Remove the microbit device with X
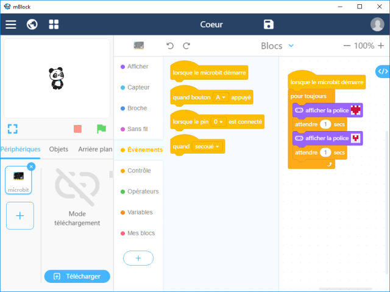Image resolution: width=390 pixels, height=292 pixels. pos(32,166)
